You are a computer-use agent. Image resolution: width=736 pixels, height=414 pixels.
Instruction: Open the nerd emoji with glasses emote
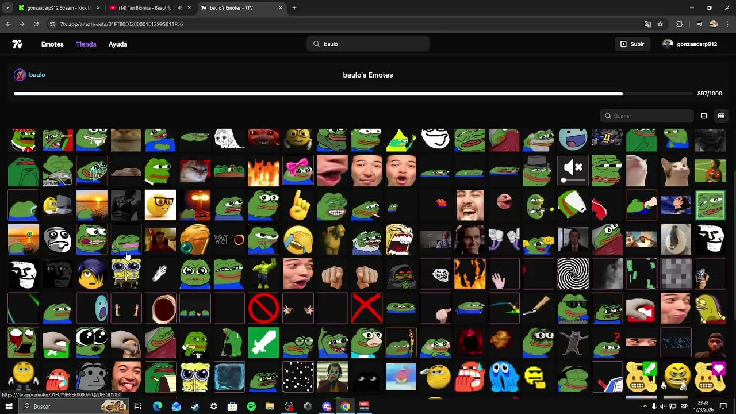[x=160, y=205]
